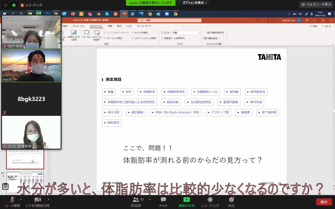Screen dimensions: 335x209
Task: Open Firefox from the taskbar
Action: coord(73,14)
